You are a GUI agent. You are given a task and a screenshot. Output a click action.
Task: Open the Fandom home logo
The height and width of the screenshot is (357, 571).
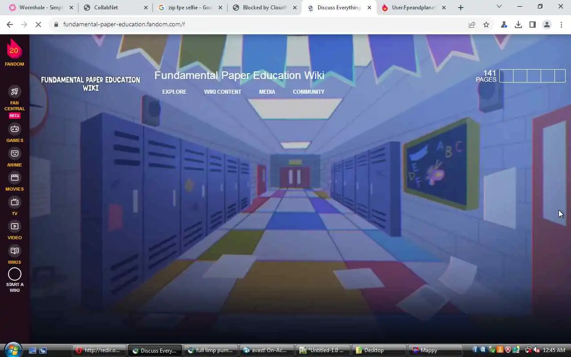[x=14, y=52]
